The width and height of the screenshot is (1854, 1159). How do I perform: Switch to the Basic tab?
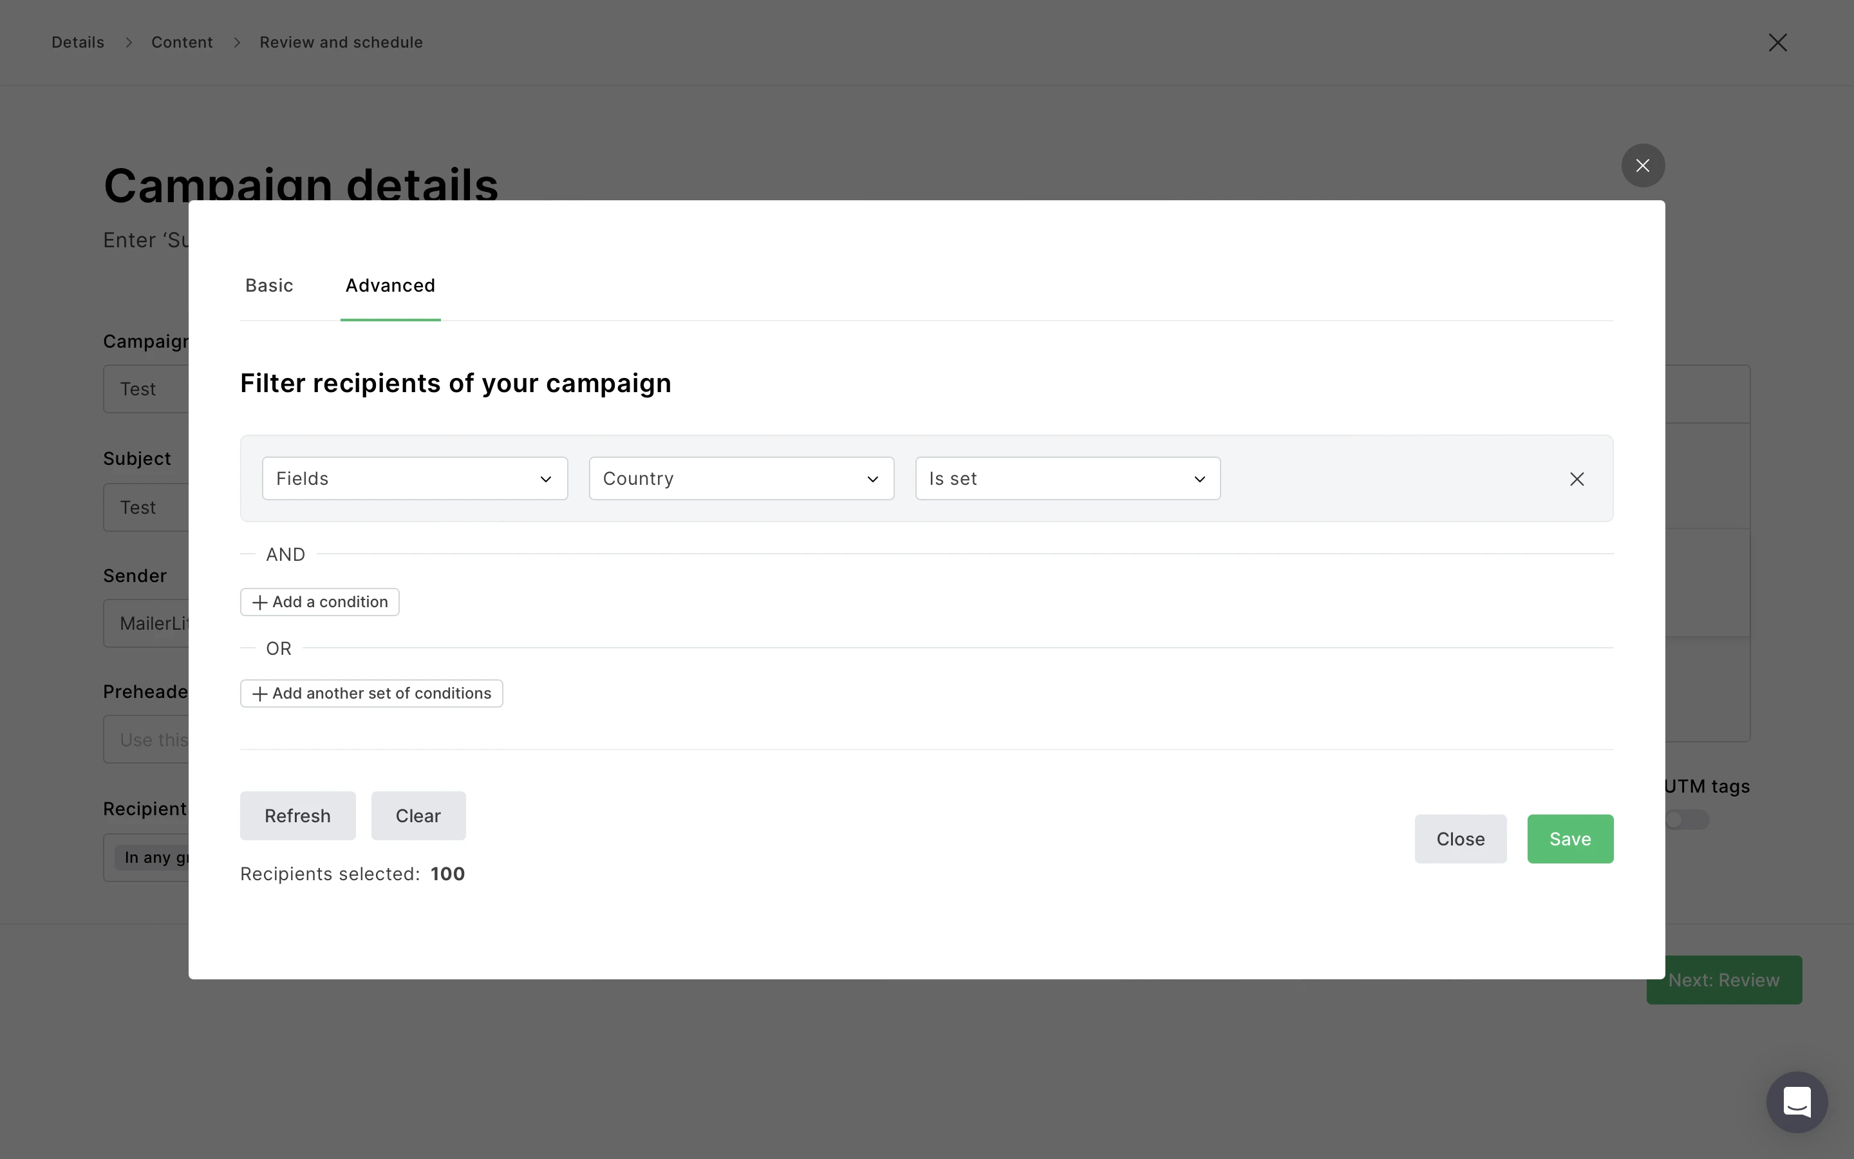[x=269, y=286]
